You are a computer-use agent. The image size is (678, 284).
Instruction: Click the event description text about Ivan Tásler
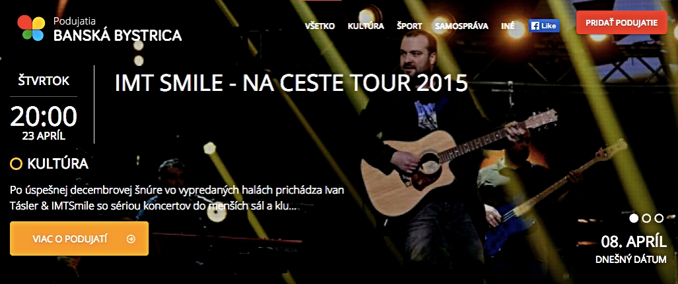click(x=177, y=198)
